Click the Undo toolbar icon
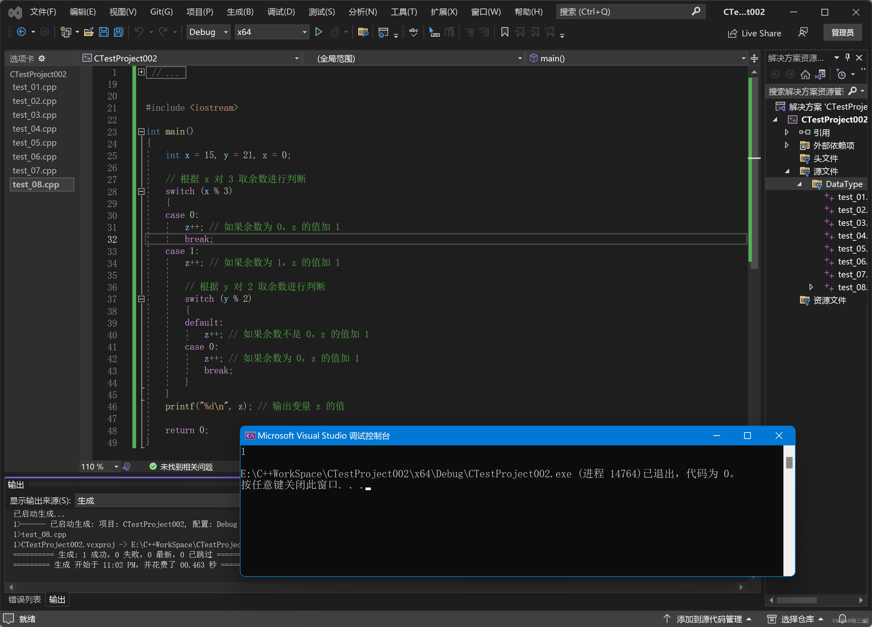Viewport: 872px width, 627px height. point(139,32)
